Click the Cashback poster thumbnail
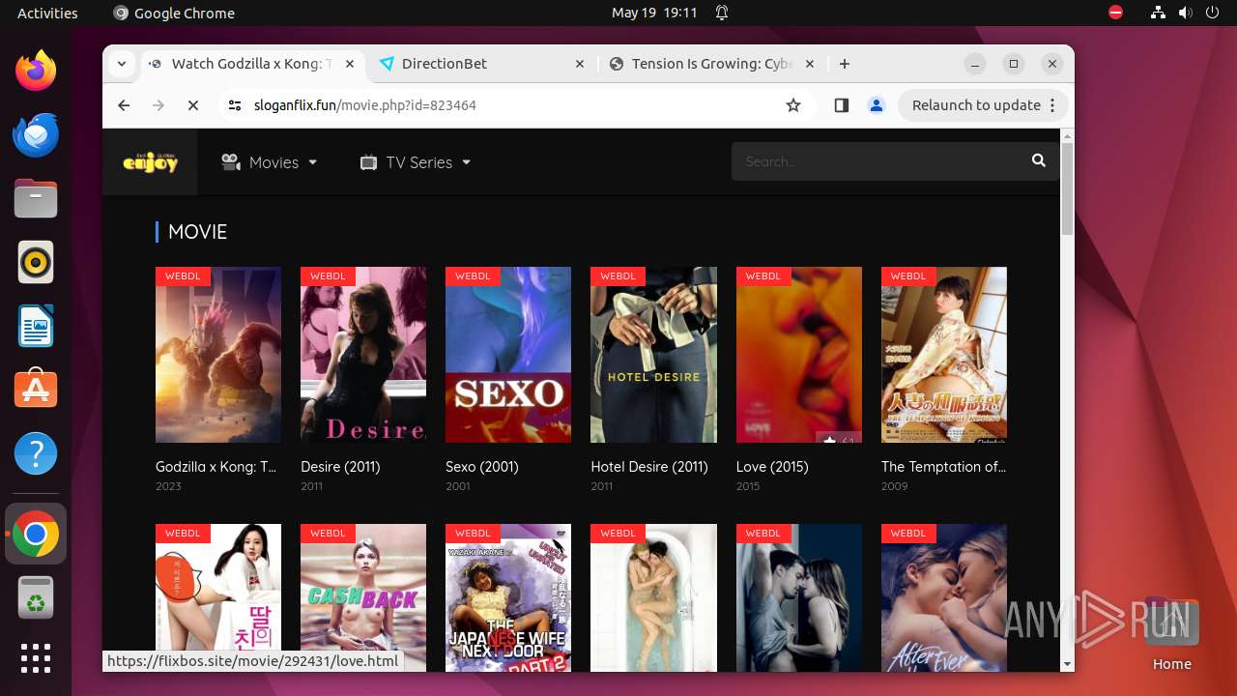The height and width of the screenshot is (696, 1237). click(x=363, y=597)
